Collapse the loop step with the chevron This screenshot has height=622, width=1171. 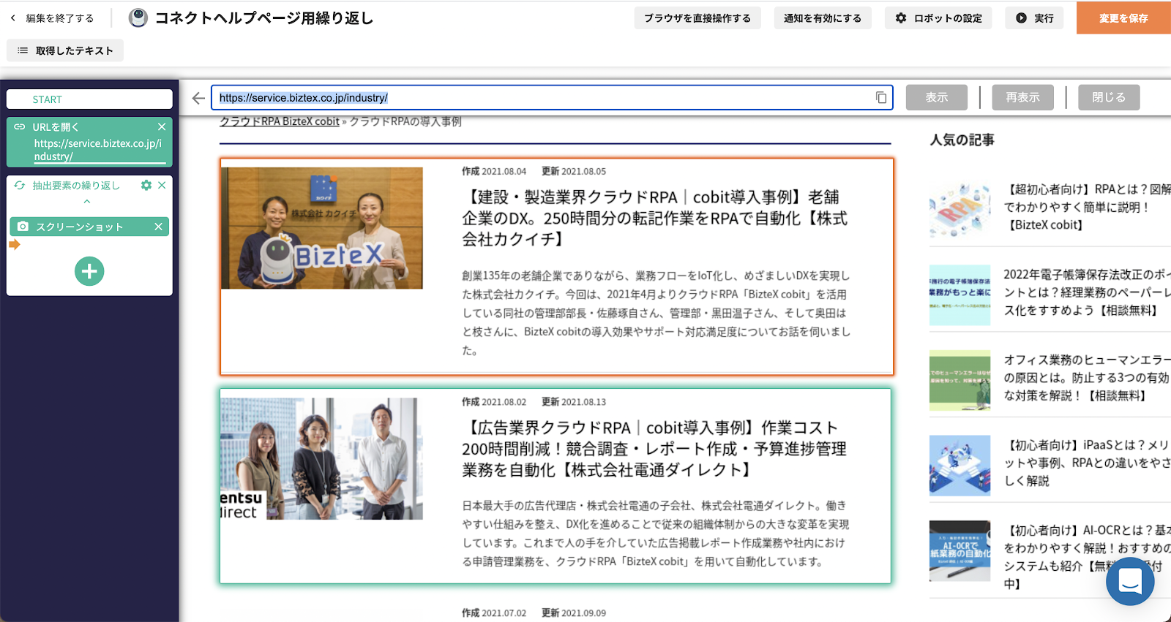point(87,202)
